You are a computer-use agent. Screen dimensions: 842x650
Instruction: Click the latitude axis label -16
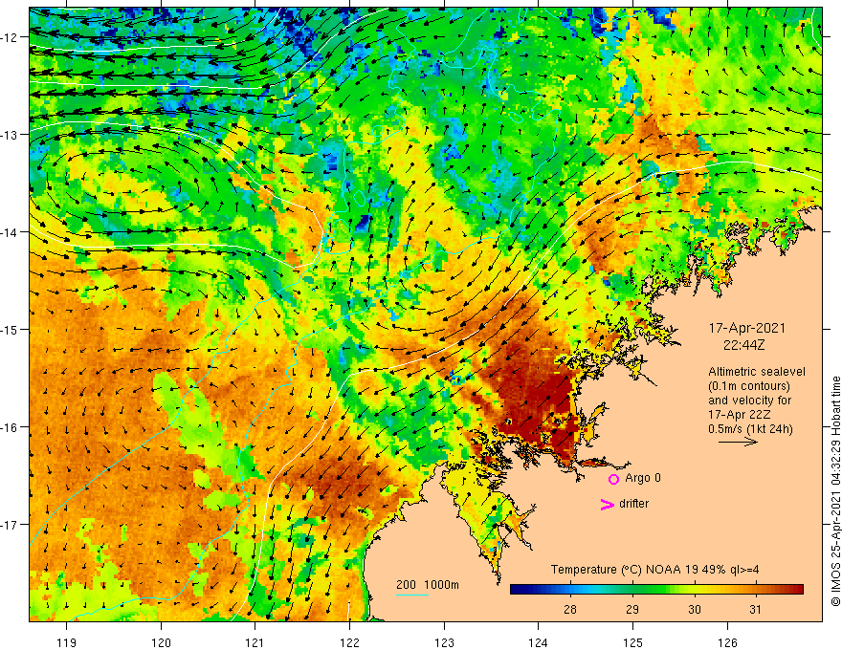click(x=10, y=427)
